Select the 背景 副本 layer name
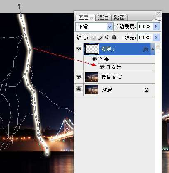169x173 pixels. point(112,77)
